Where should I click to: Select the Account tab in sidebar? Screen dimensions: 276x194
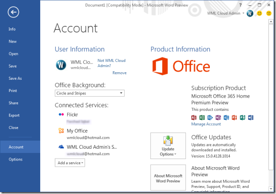point(20,147)
